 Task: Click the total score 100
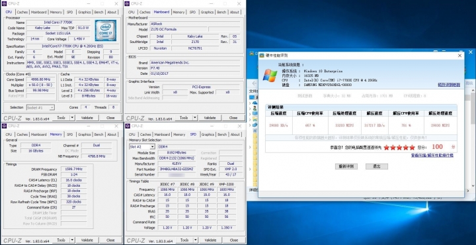click(437, 147)
